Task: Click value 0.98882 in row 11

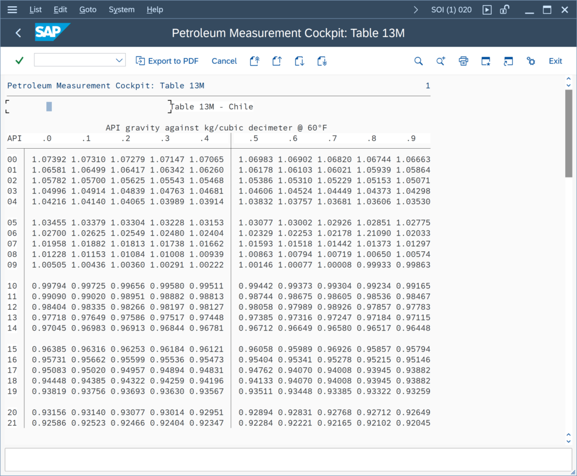Action: (x=167, y=296)
